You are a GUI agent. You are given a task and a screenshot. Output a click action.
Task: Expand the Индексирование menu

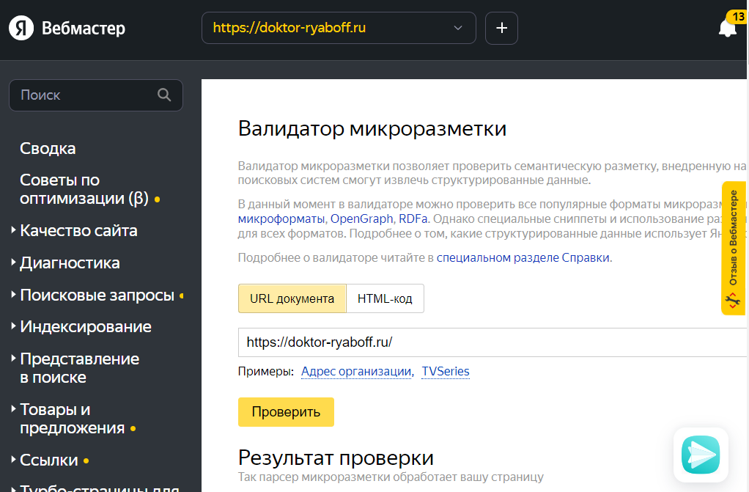(86, 327)
